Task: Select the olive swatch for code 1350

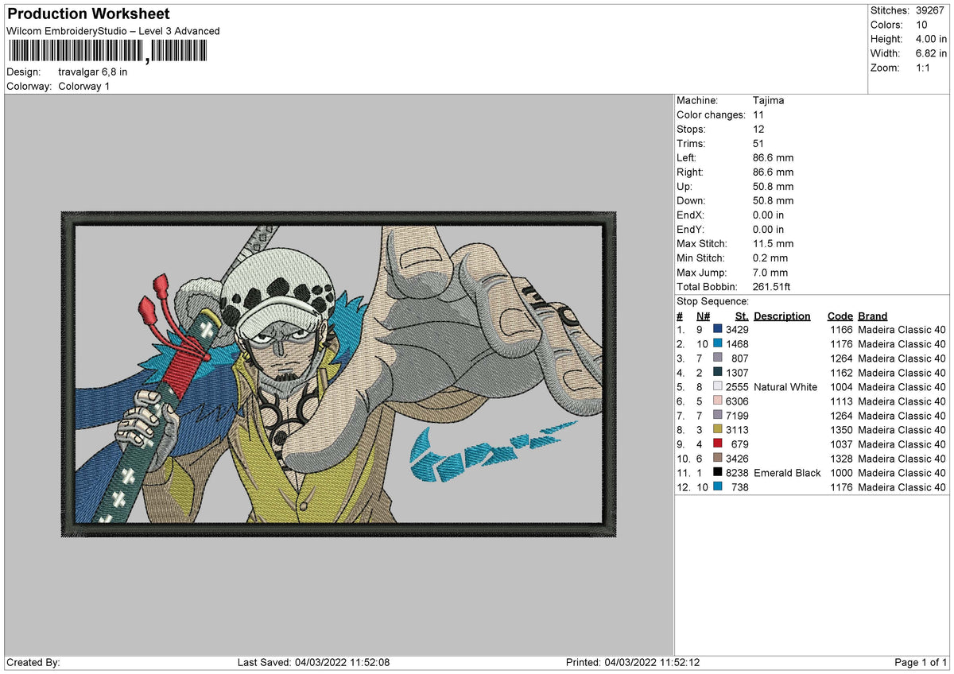Action: tap(718, 429)
